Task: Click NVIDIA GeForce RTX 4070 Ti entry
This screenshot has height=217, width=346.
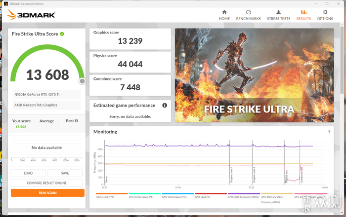Action: 46,94
